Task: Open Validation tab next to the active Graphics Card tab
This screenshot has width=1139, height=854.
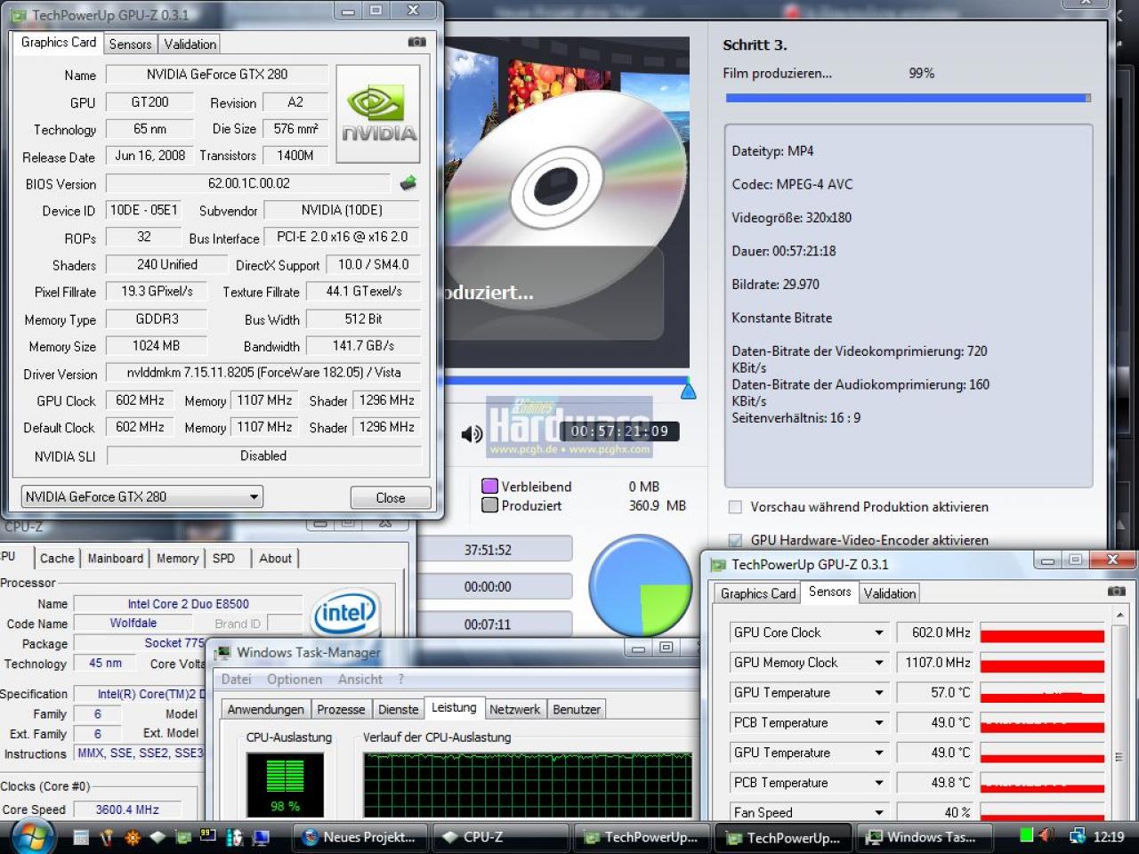Action: click(x=190, y=44)
